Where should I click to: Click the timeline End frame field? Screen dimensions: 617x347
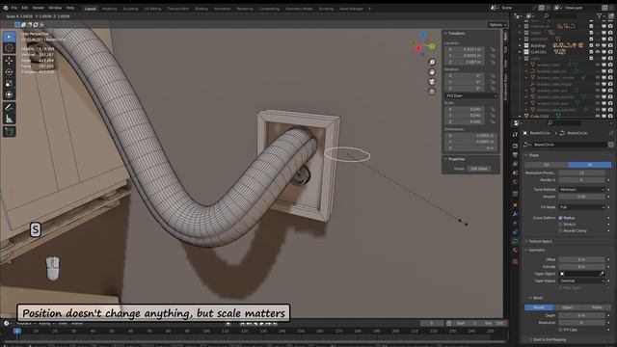pos(494,324)
